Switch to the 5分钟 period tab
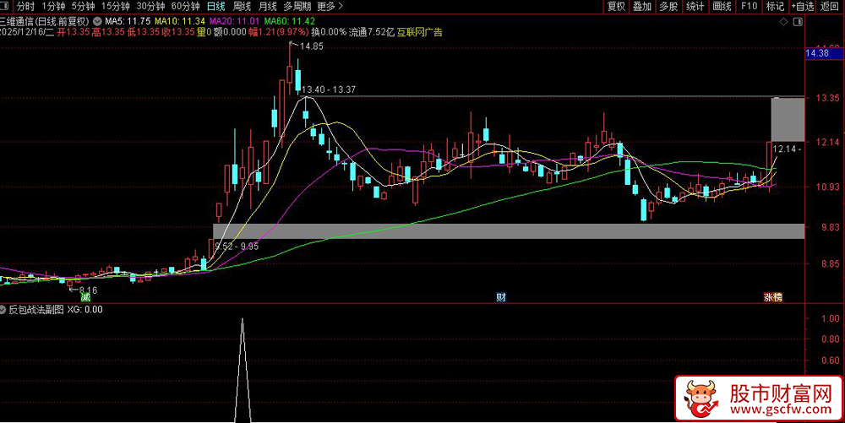The height and width of the screenshot is (423, 845). click(83, 7)
